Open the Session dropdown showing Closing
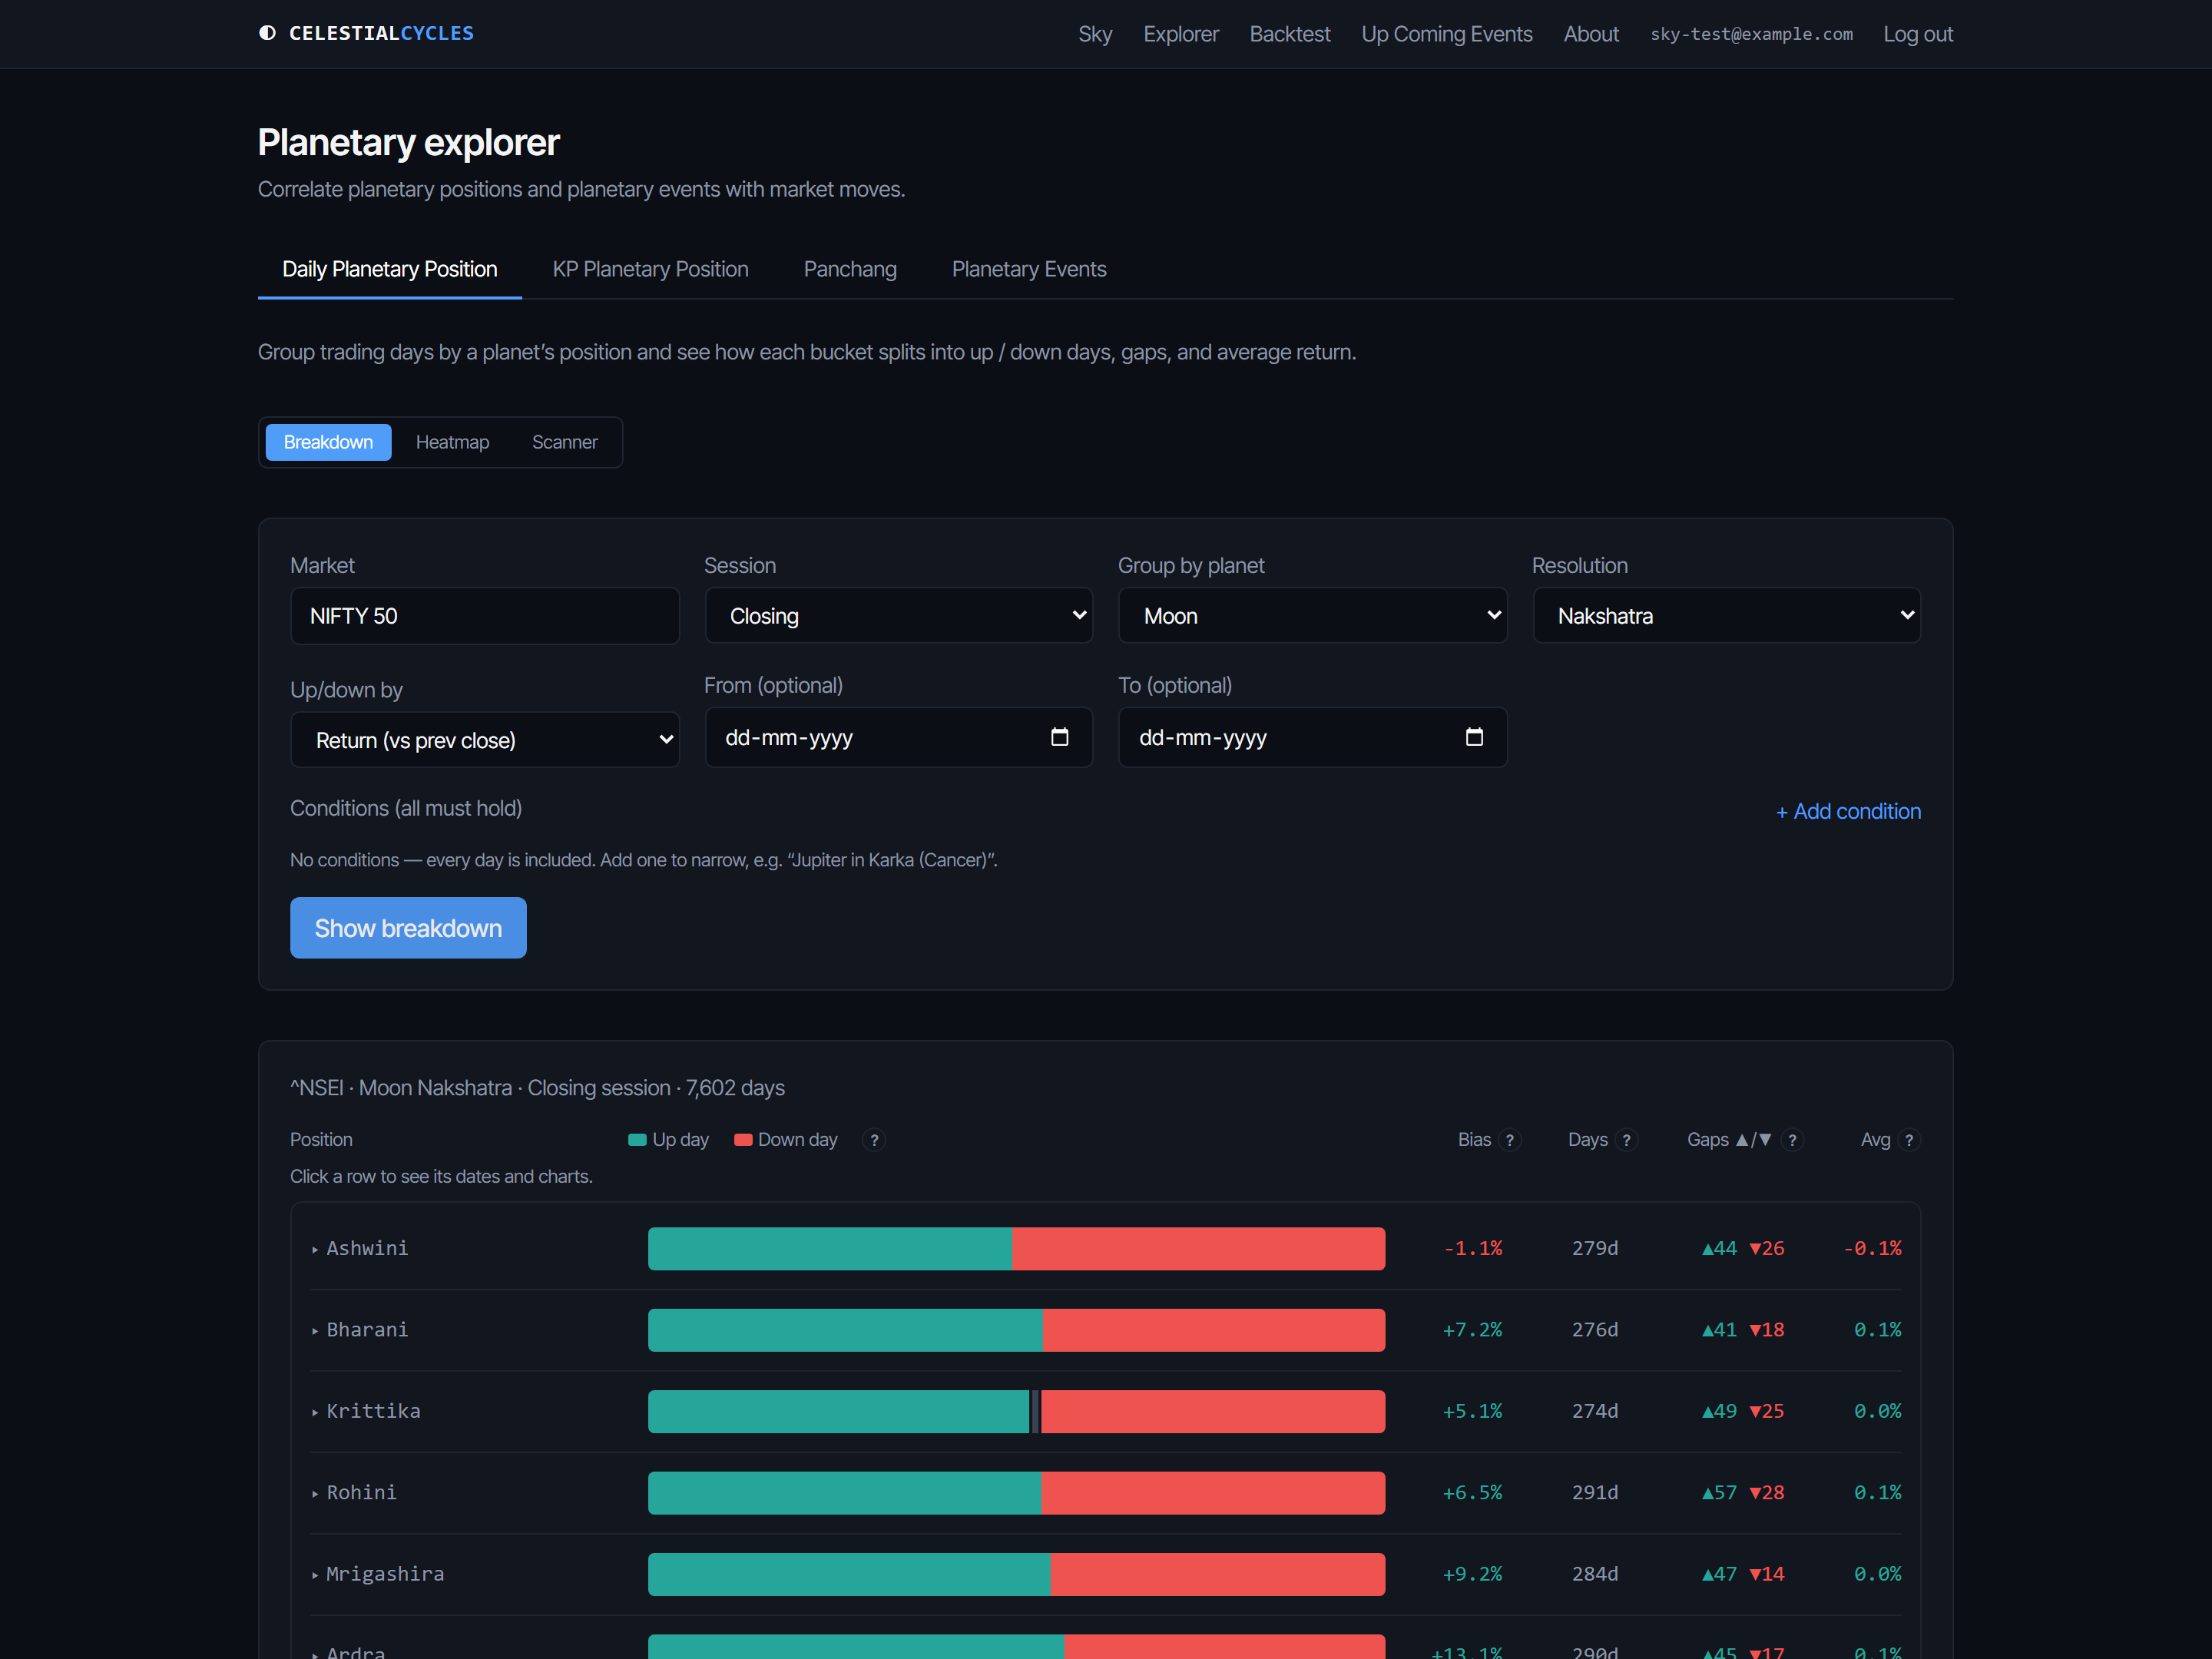 898,616
